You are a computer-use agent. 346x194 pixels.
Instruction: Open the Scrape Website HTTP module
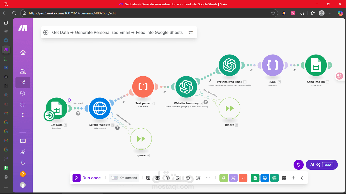(100, 108)
